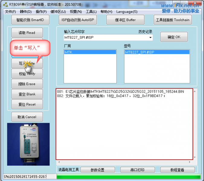This screenshot has height=181, width=204.
Task: Expand the chip name history dropdown
Action: (150, 38)
